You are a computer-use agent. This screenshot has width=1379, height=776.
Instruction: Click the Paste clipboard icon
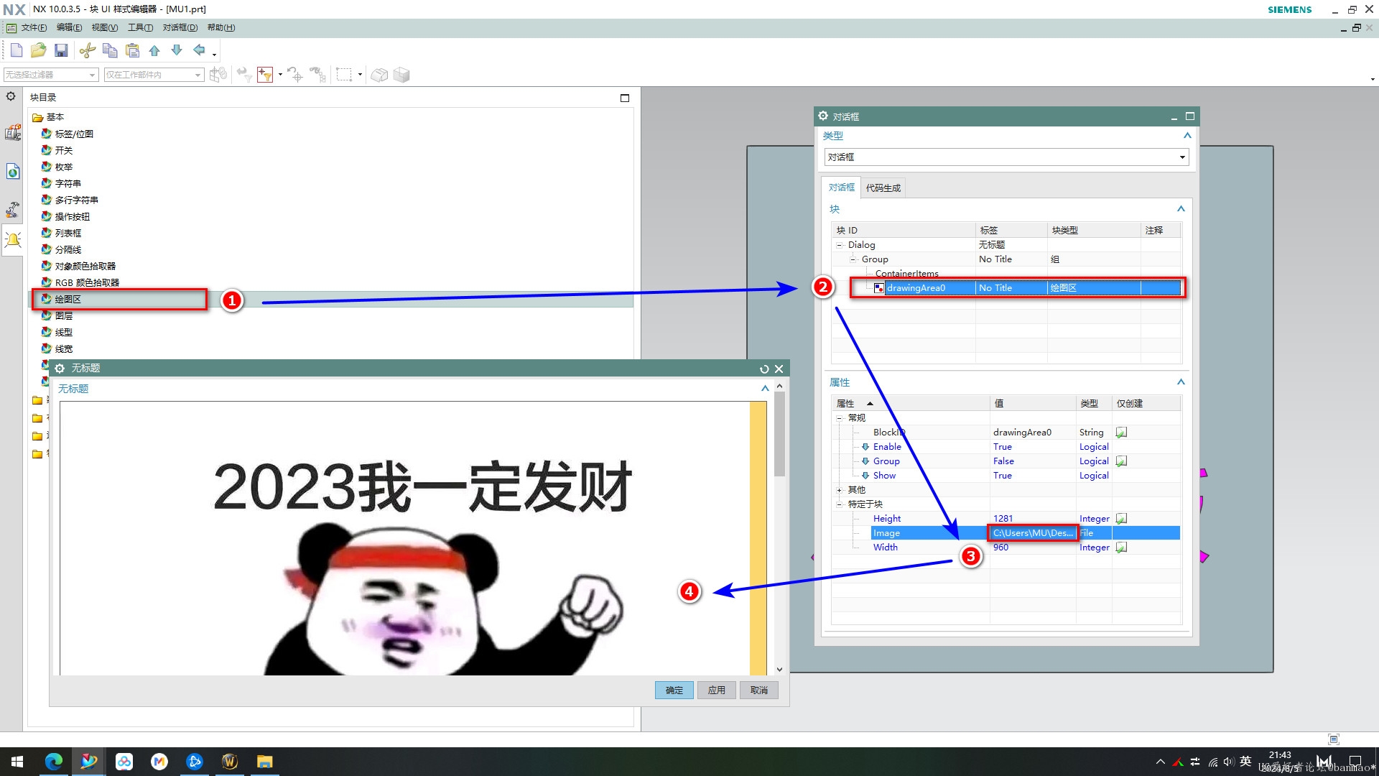[x=132, y=50]
